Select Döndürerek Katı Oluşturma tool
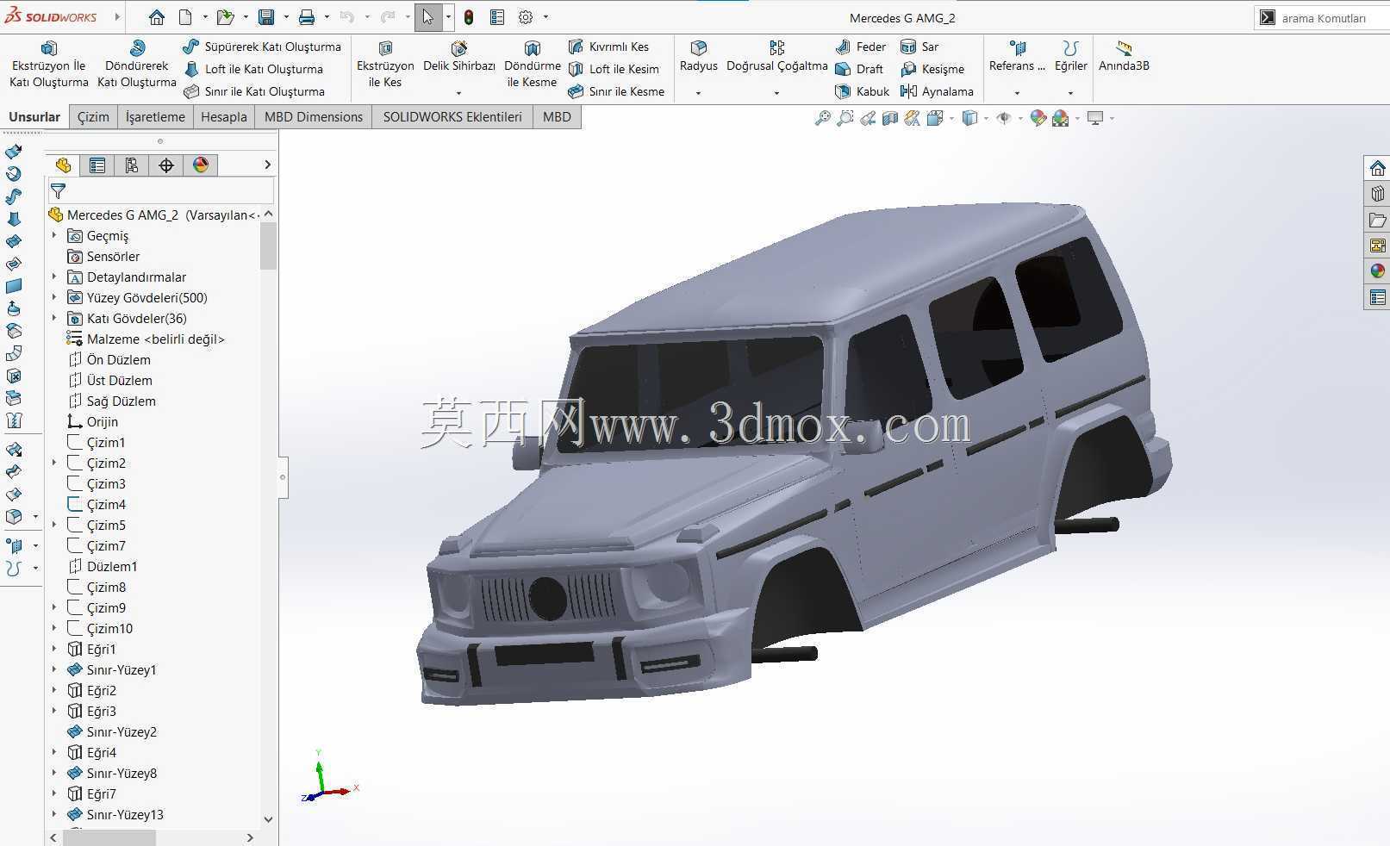 136,64
